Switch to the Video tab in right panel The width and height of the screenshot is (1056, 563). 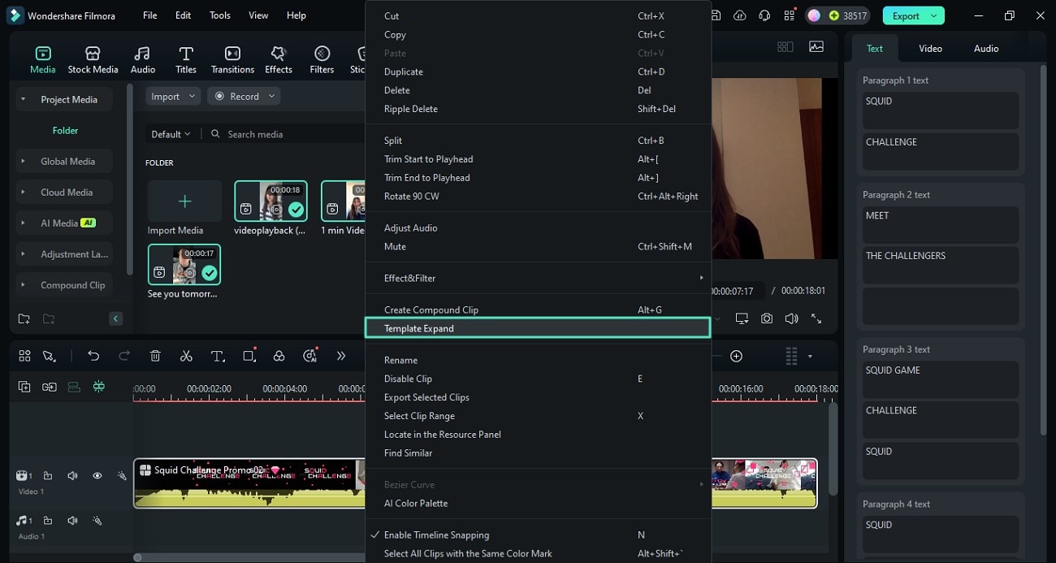[x=930, y=49]
